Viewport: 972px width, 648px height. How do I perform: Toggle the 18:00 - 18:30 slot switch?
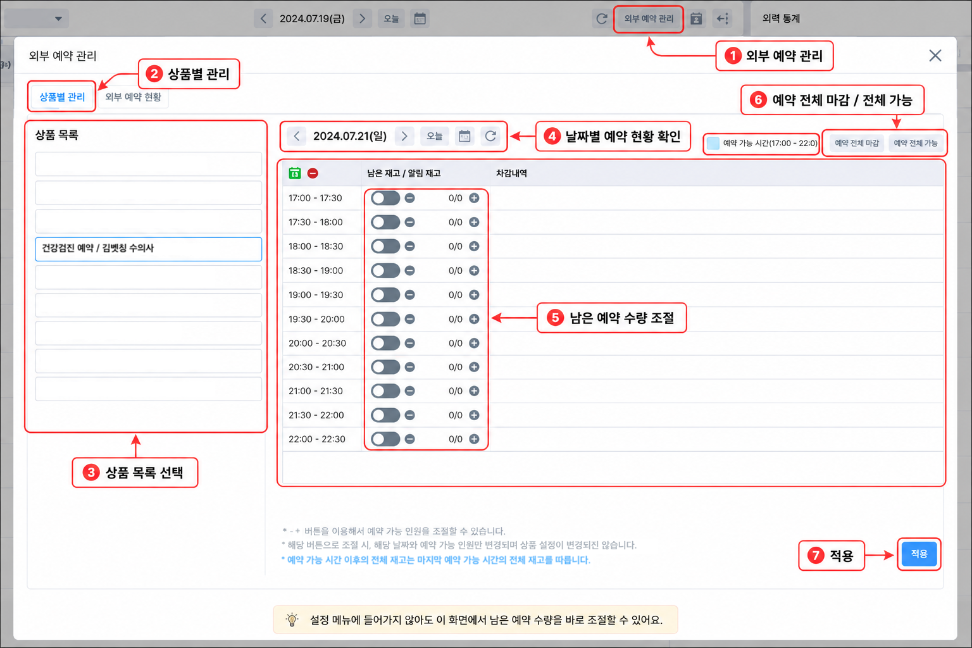pyautogui.click(x=385, y=246)
